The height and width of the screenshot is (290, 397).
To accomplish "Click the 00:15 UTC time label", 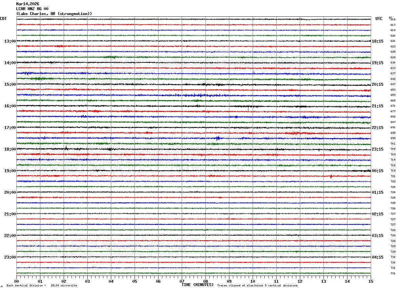I will [x=378, y=171].
